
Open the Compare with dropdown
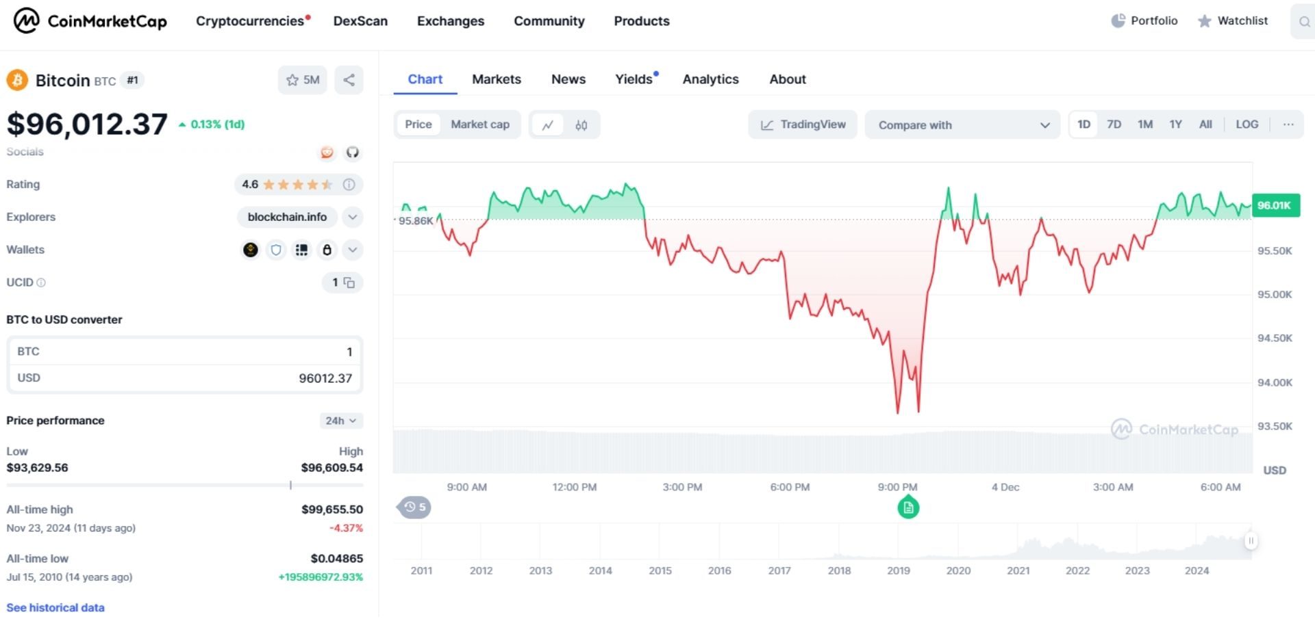(962, 125)
